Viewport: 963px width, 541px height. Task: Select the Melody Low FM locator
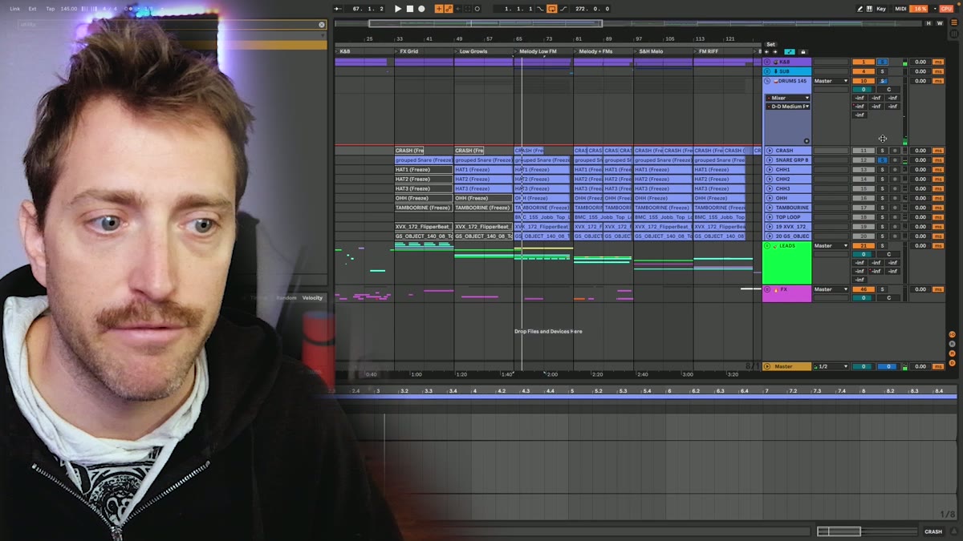coord(536,51)
